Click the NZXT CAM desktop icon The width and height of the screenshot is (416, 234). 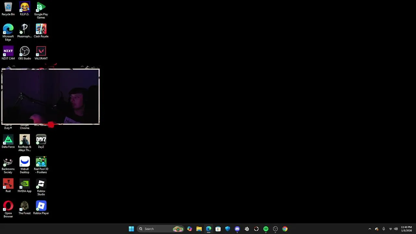click(8, 53)
